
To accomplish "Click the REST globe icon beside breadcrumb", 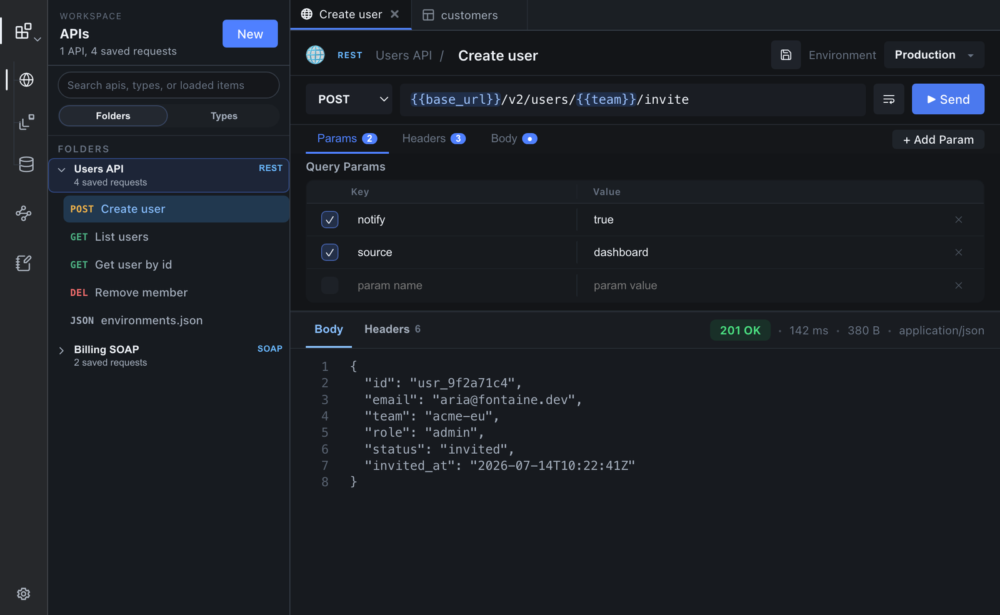I will pos(316,55).
